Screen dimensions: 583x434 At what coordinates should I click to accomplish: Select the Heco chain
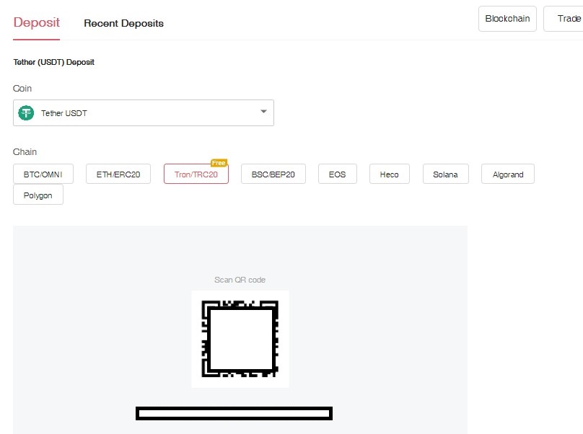coord(390,174)
